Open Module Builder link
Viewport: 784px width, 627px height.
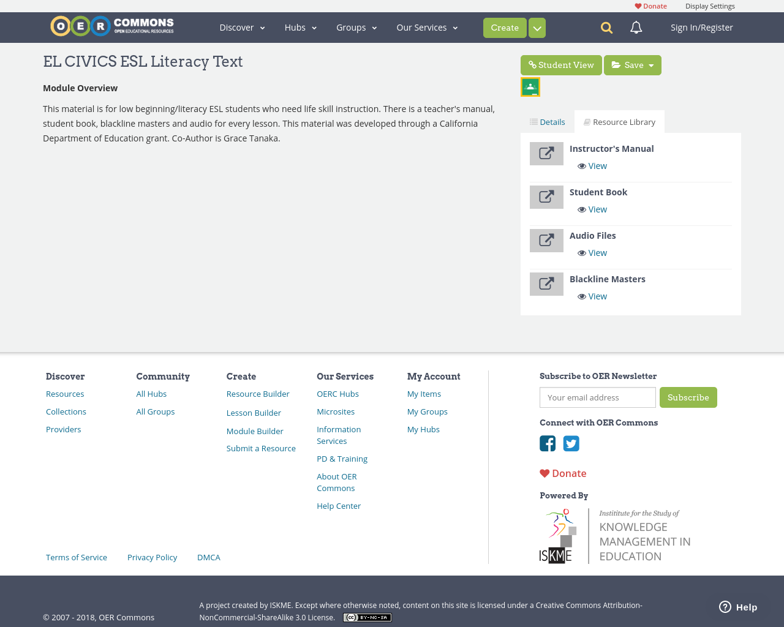tap(255, 431)
